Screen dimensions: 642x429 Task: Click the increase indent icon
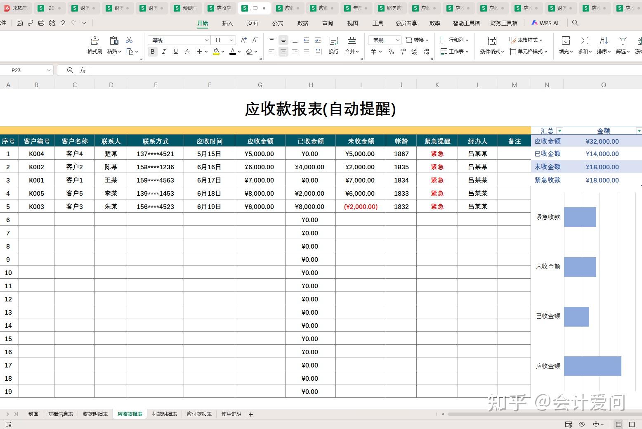coord(318,40)
